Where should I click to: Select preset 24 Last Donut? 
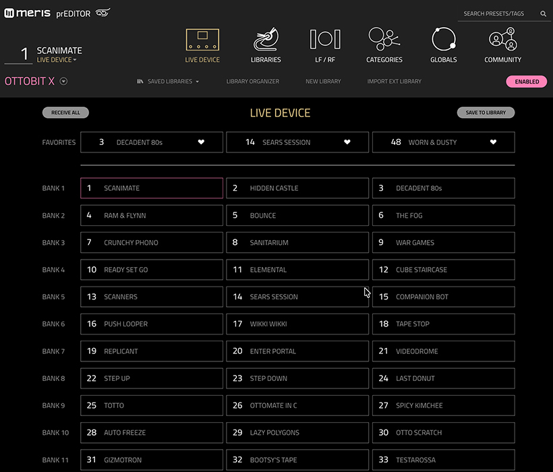click(x=443, y=378)
